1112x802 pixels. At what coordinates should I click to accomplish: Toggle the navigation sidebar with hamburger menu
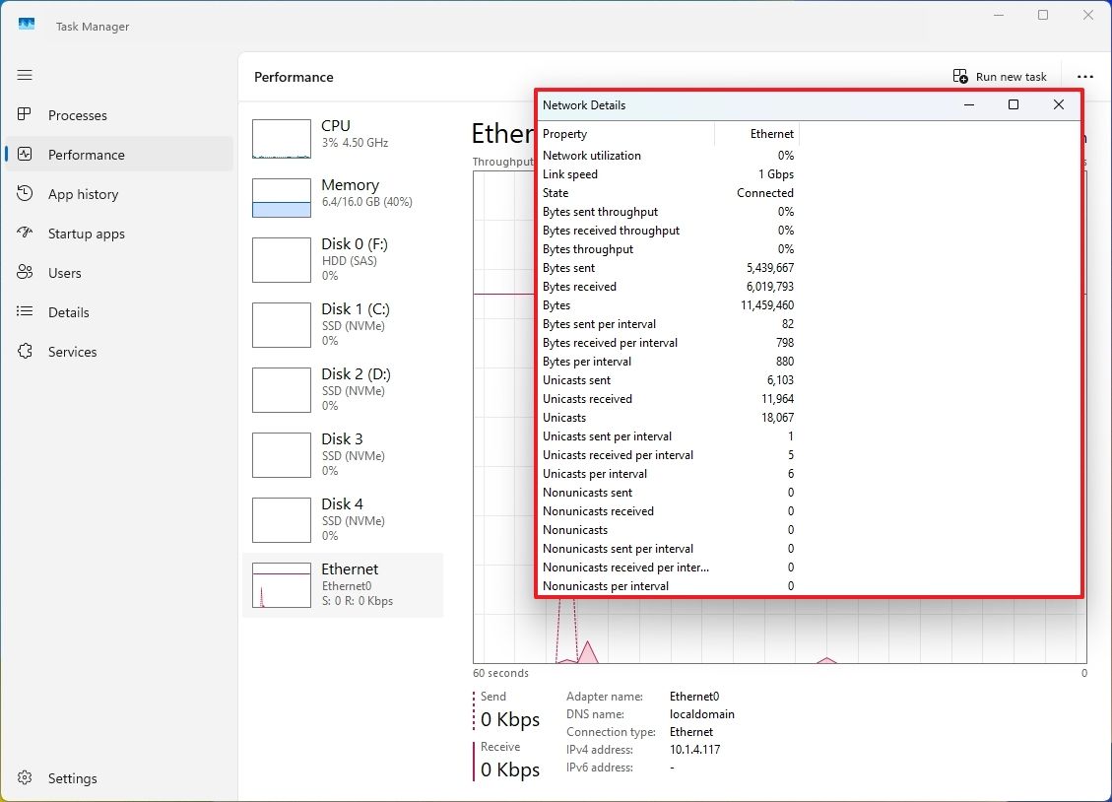[25, 75]
